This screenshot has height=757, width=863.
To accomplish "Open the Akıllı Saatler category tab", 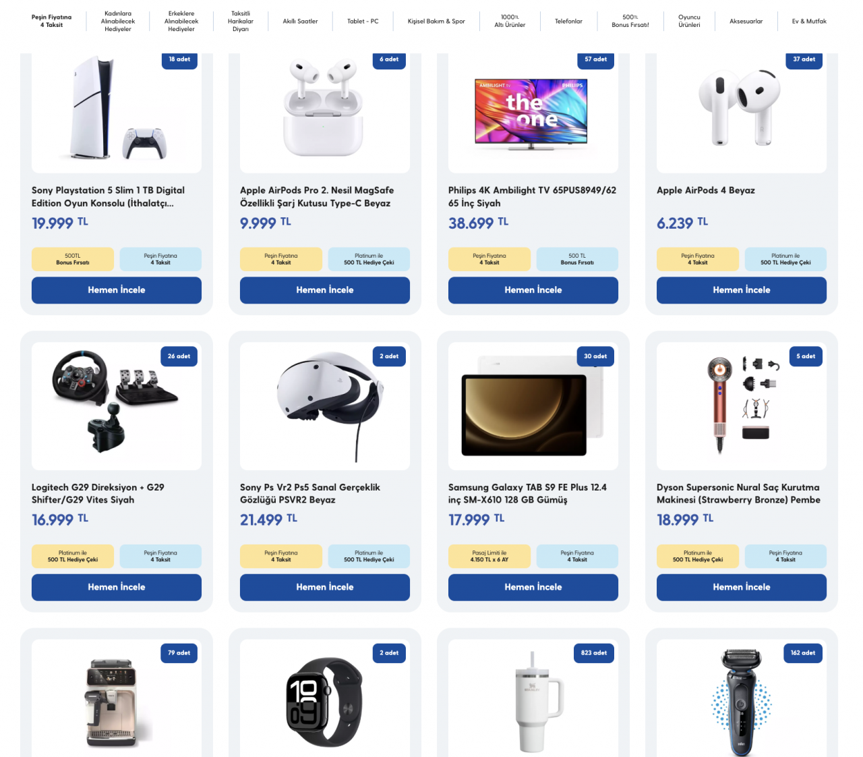I will 300,22.
